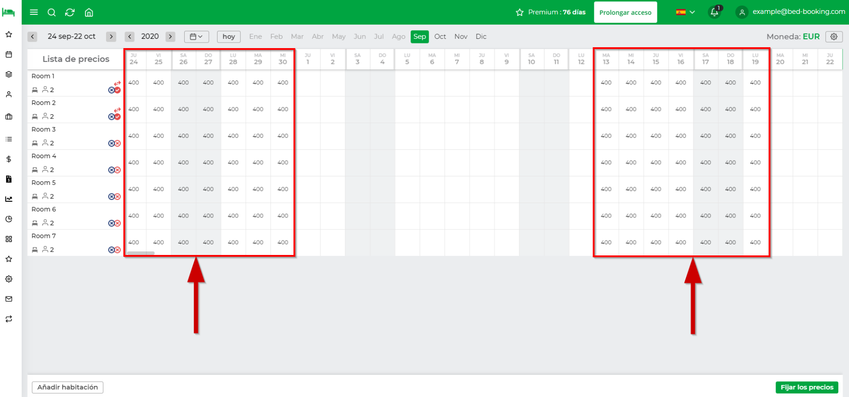
Task: Click the EUR currency link
Action: tap(811, 37)
